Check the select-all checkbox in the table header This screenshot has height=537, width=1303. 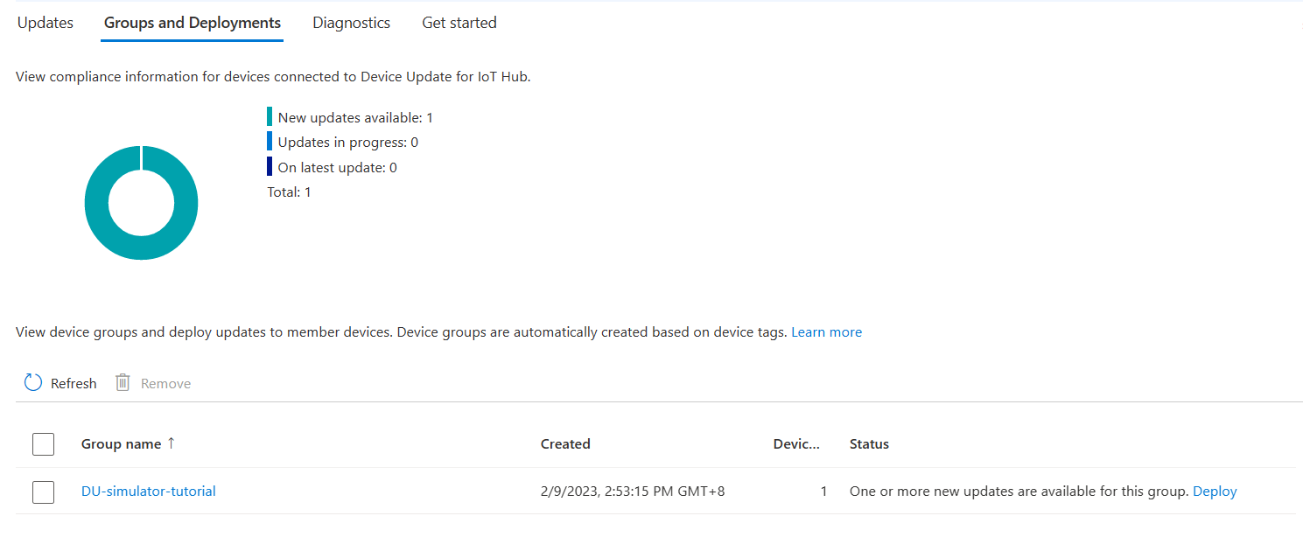coord(43,443)
